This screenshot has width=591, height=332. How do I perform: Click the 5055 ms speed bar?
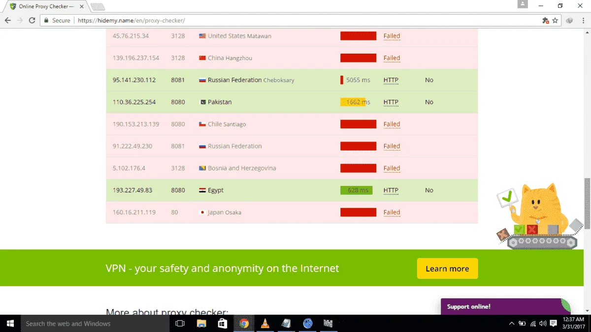point(342,80)
